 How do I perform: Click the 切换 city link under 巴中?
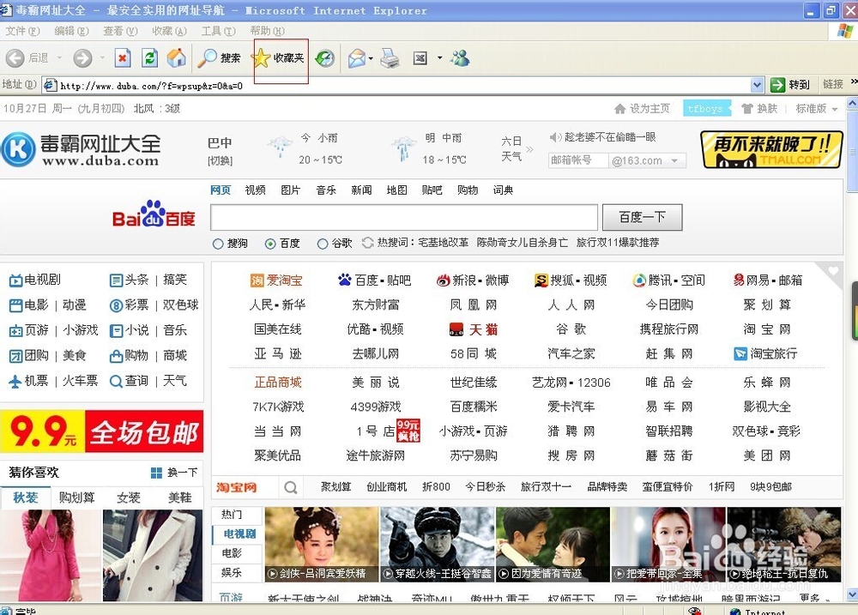point(220,161)
